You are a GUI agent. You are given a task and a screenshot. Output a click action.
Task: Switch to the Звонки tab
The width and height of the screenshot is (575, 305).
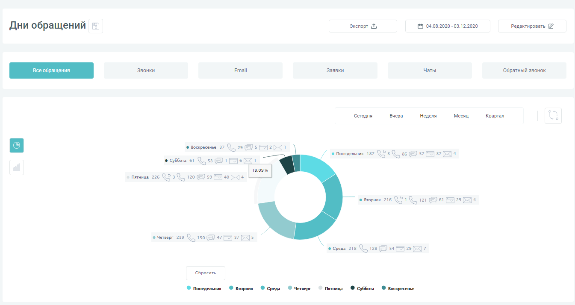(146, 70)
